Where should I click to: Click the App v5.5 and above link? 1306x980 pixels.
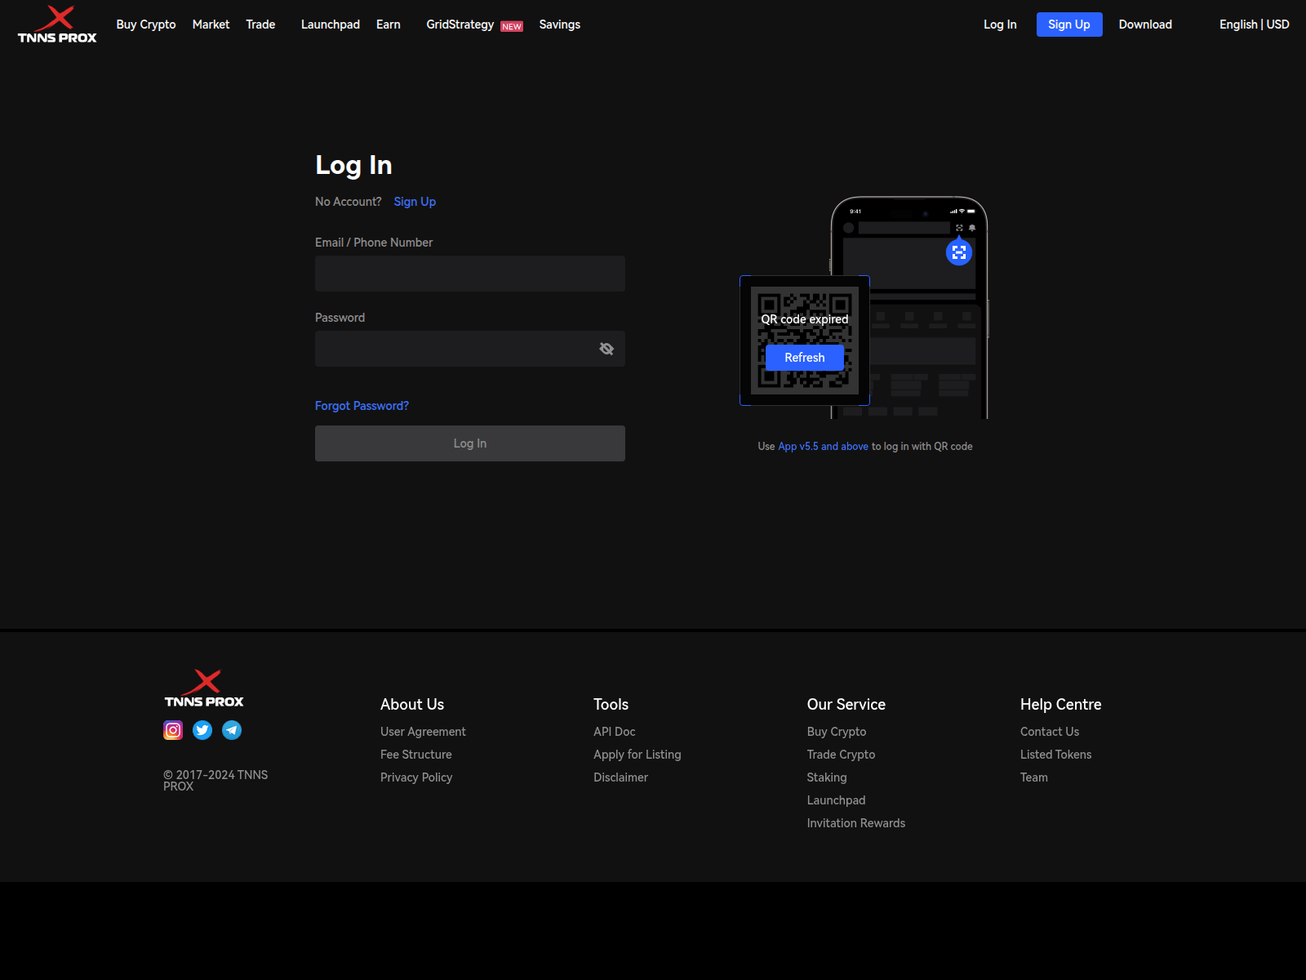tap(823, 447)
